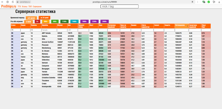The height and width of the screenshot is (109, 222).
Task: Open the ТОП menu link
Action: click(30, 6)
